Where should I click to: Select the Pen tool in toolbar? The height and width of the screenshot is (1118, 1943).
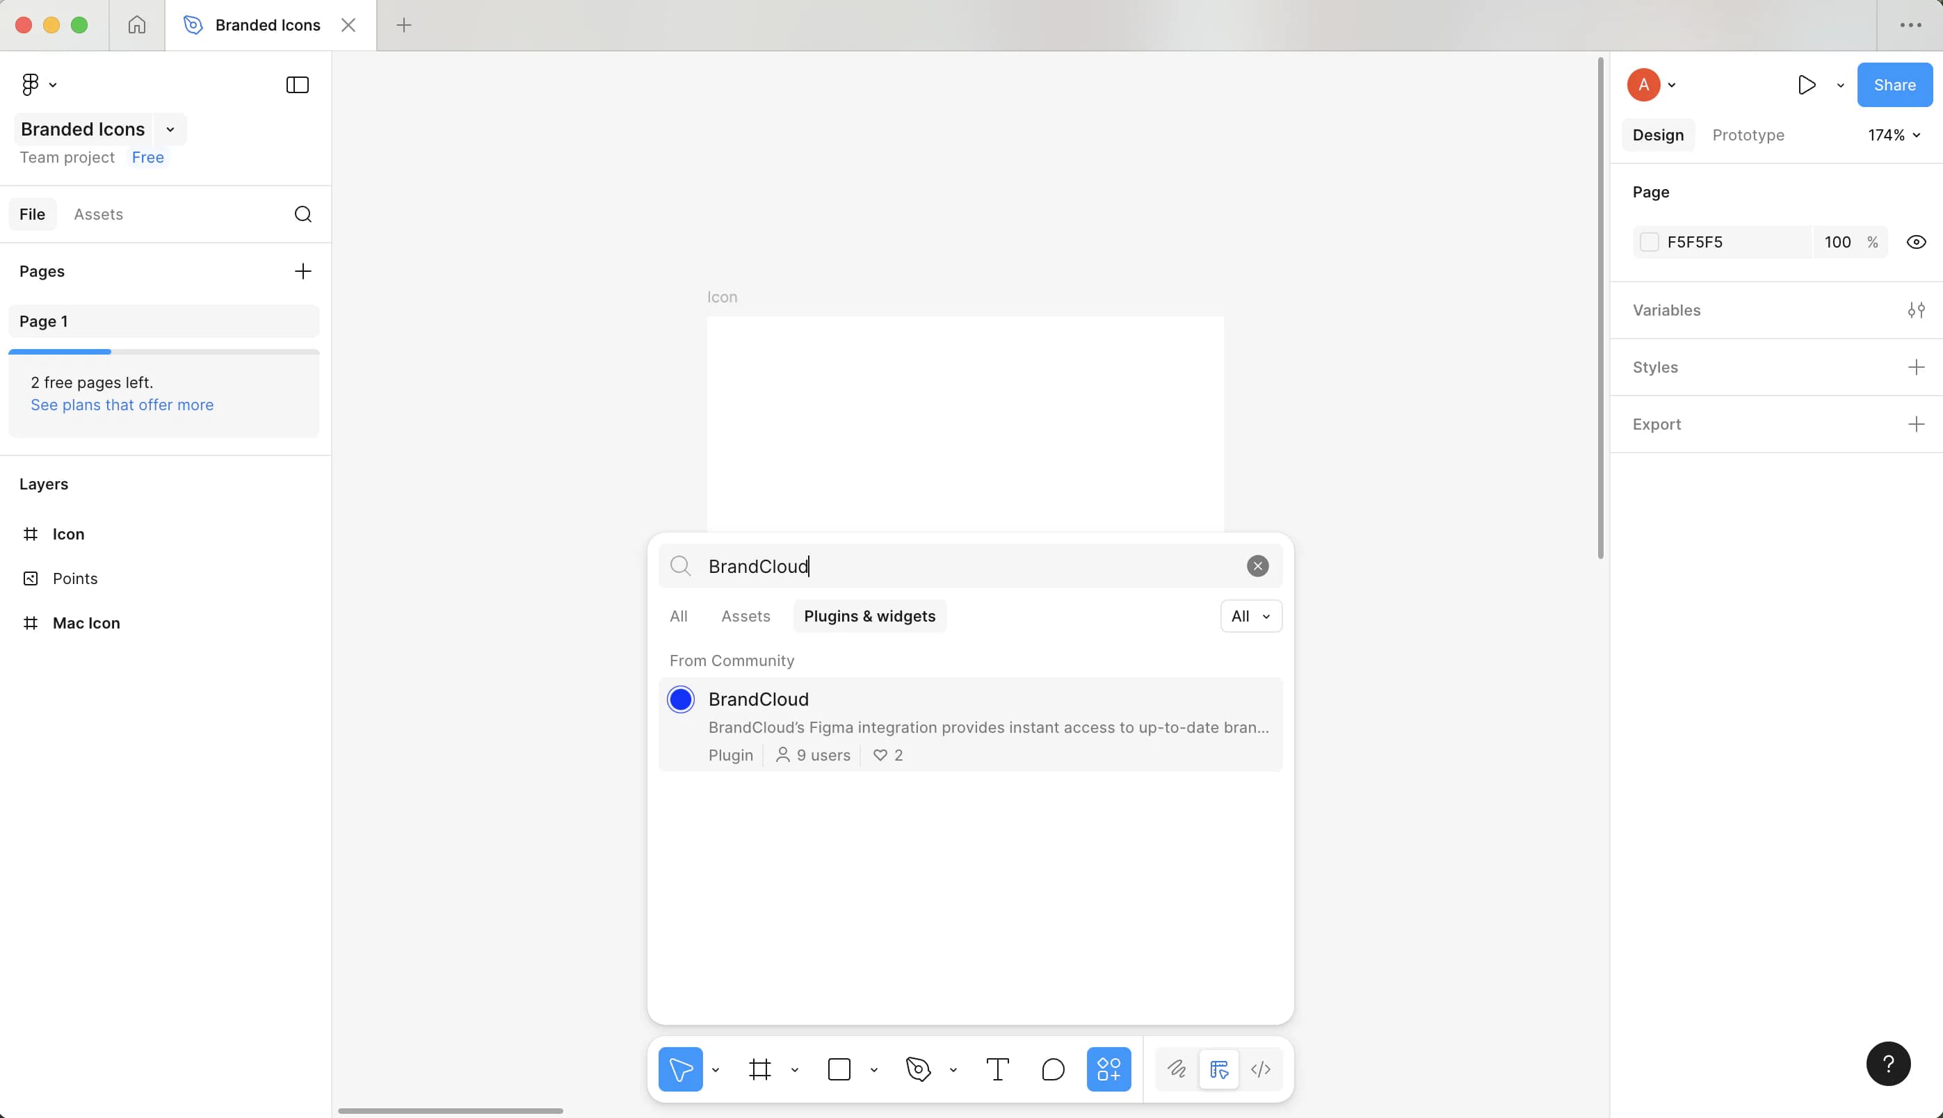[x=918, y=1069]
